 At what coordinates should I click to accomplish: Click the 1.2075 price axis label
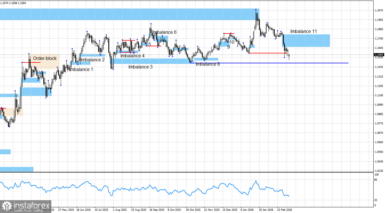(x=378, y=11)
